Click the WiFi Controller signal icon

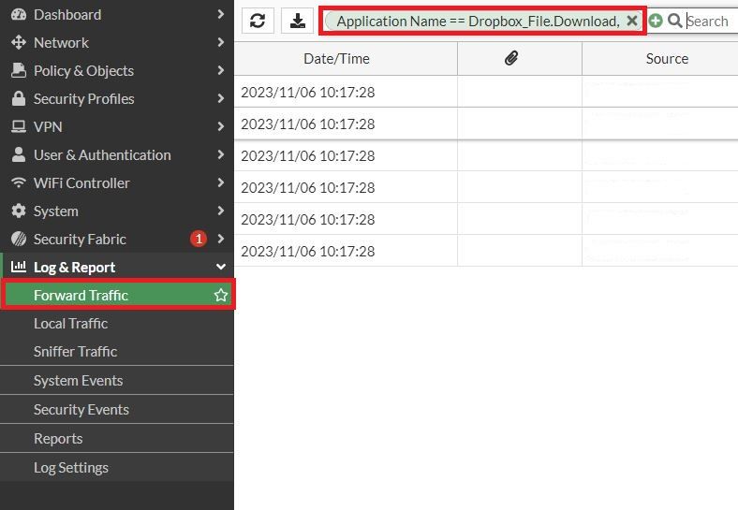pyautogui.click(x=19, y=182)
